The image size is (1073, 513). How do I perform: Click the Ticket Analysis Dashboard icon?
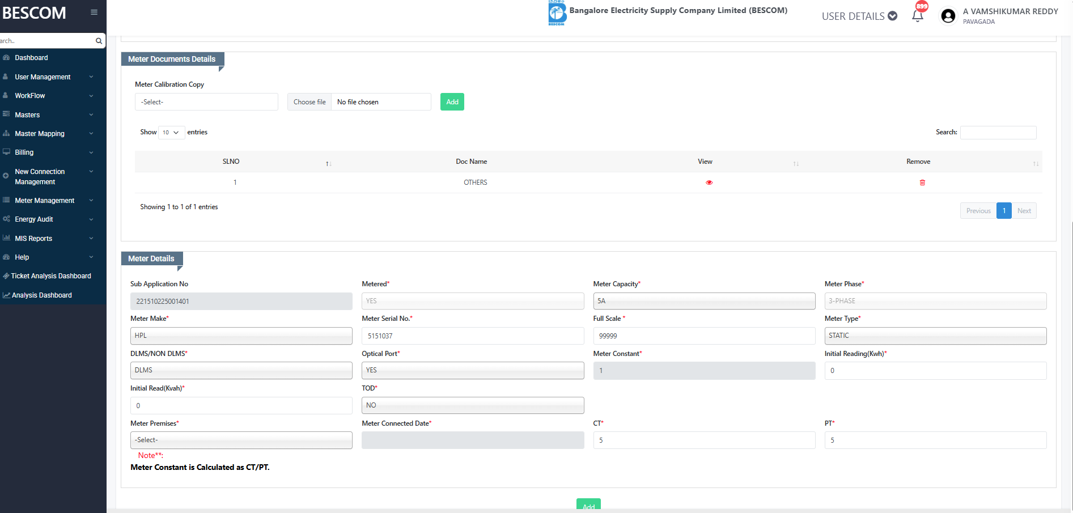(x=6, y=276)
